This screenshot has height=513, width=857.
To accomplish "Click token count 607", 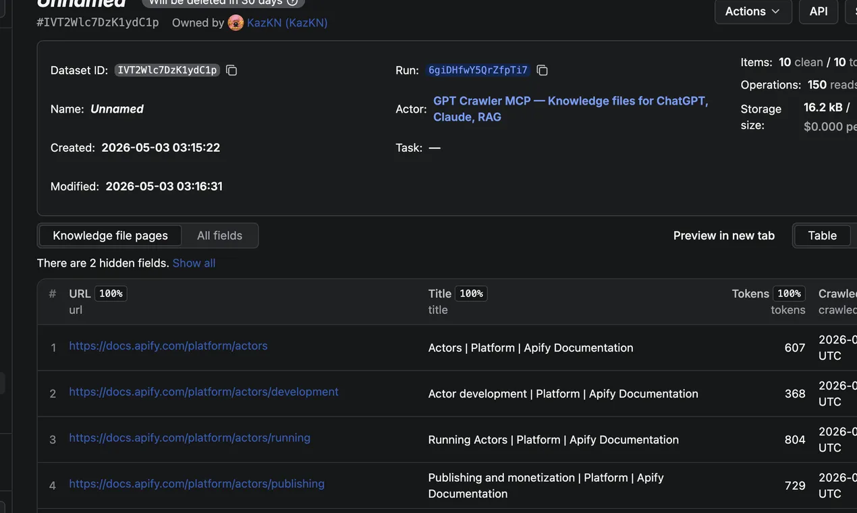I will [x=795, y=348].
